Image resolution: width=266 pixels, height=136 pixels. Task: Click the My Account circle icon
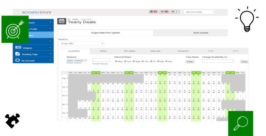tap(17, 60)
